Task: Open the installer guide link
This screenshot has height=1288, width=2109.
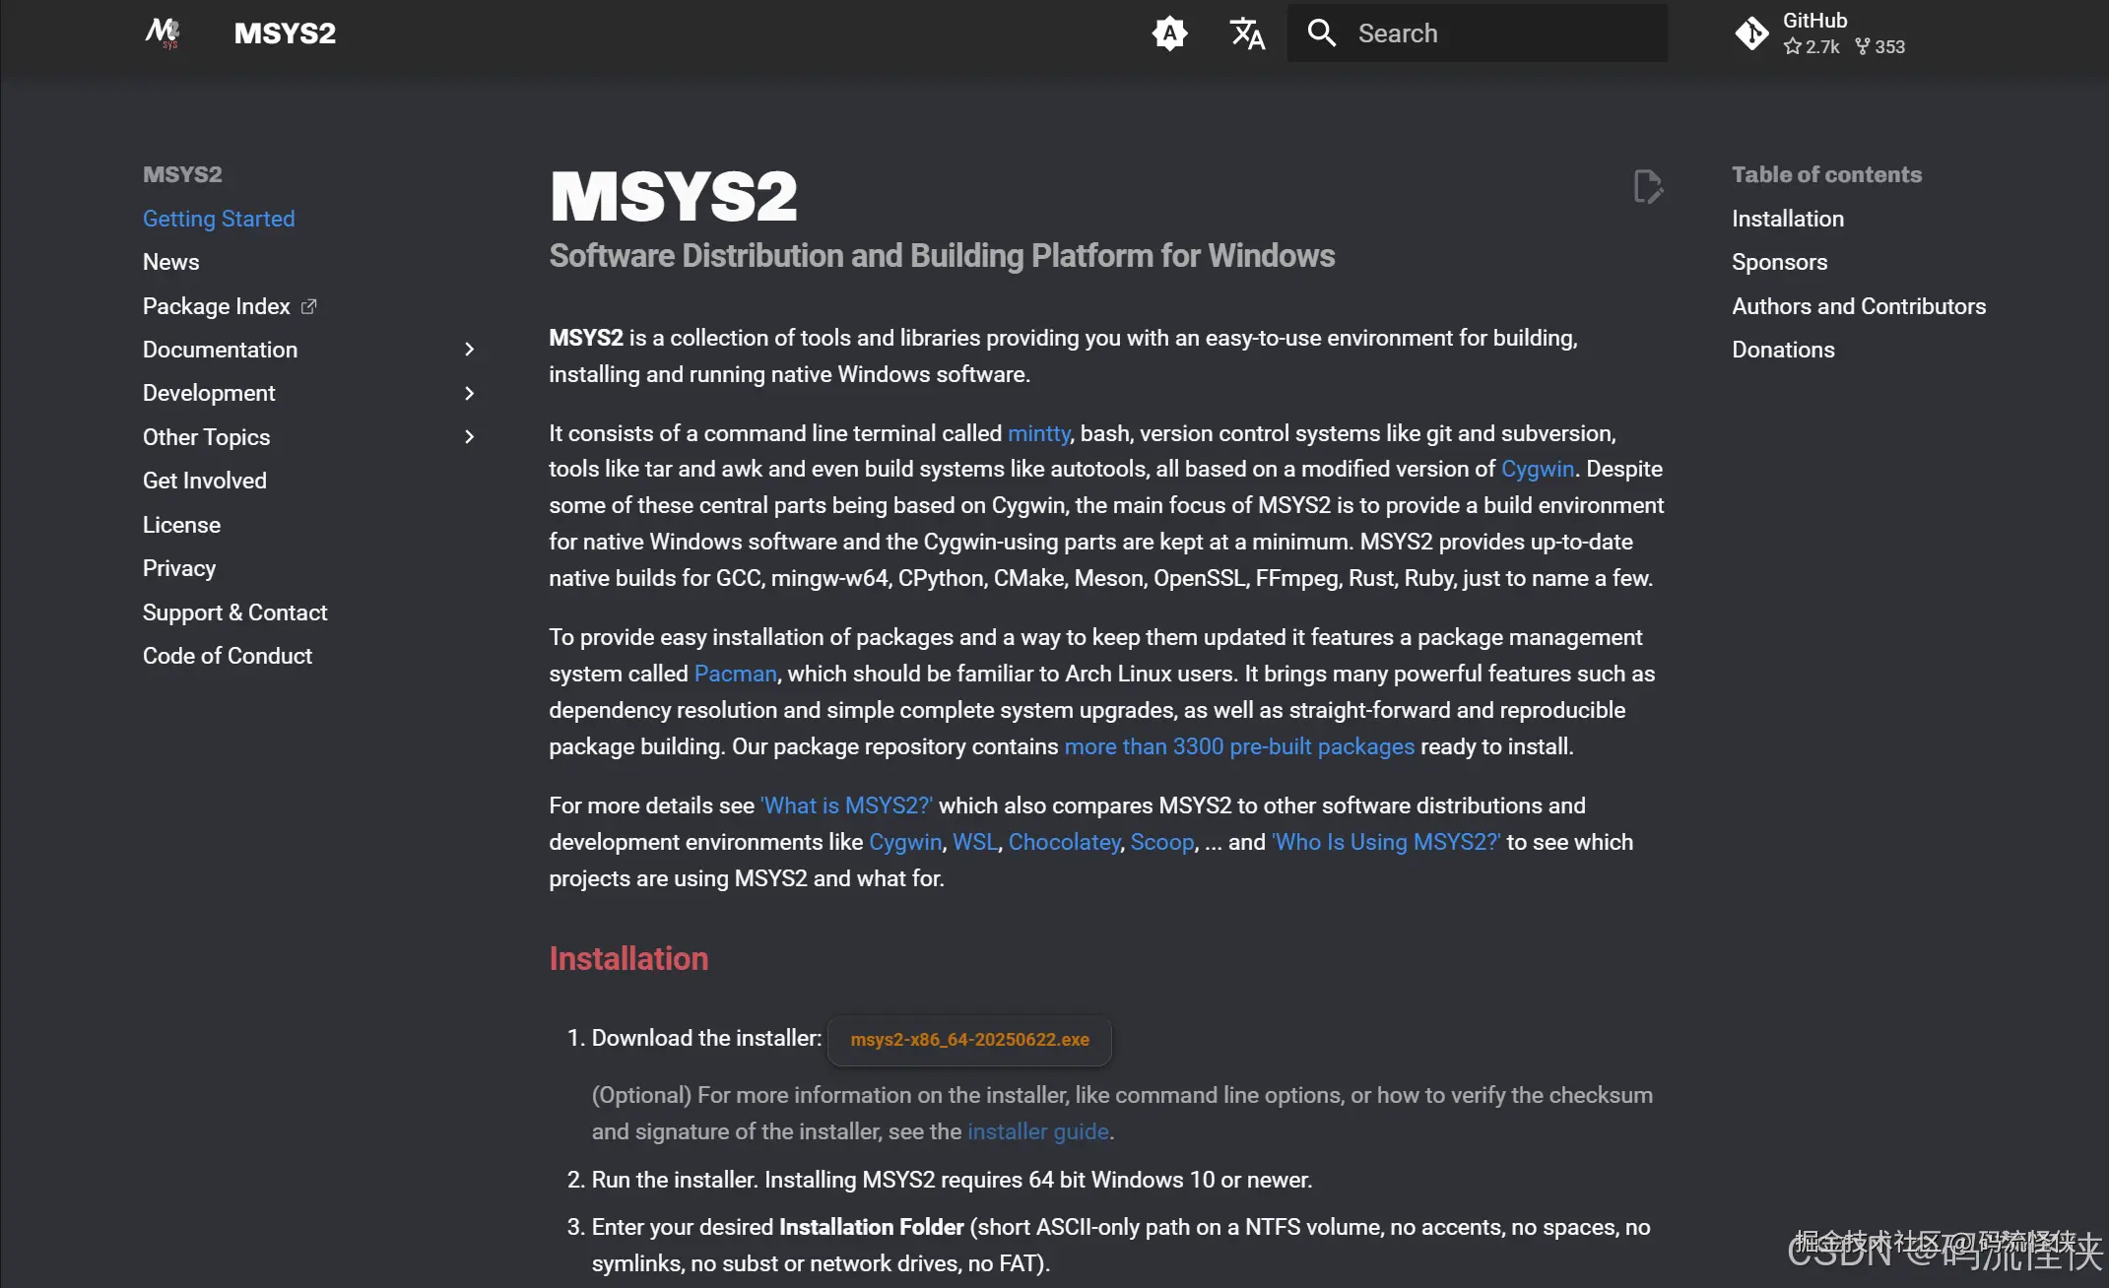Action: (x=1037, y=1131)
